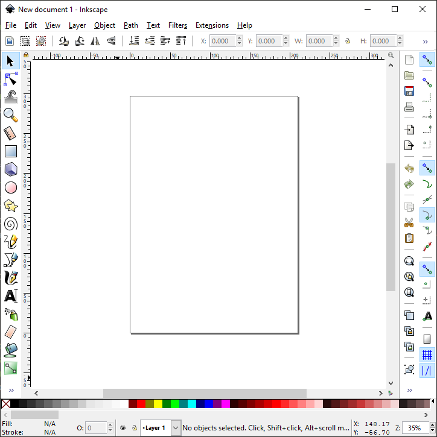437x437 pixels.
Task: Select the Spiral tool
Action: (x=11, y=224)
